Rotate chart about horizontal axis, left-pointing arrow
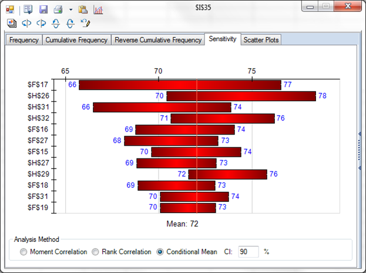The image size is (366, 273). (56, 23)
